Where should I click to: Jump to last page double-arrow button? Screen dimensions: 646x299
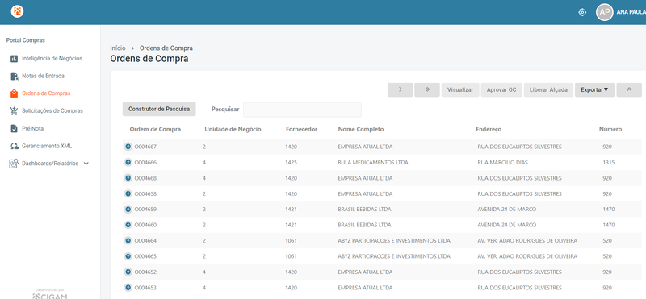pyautogui.click(x=427, y=90)
